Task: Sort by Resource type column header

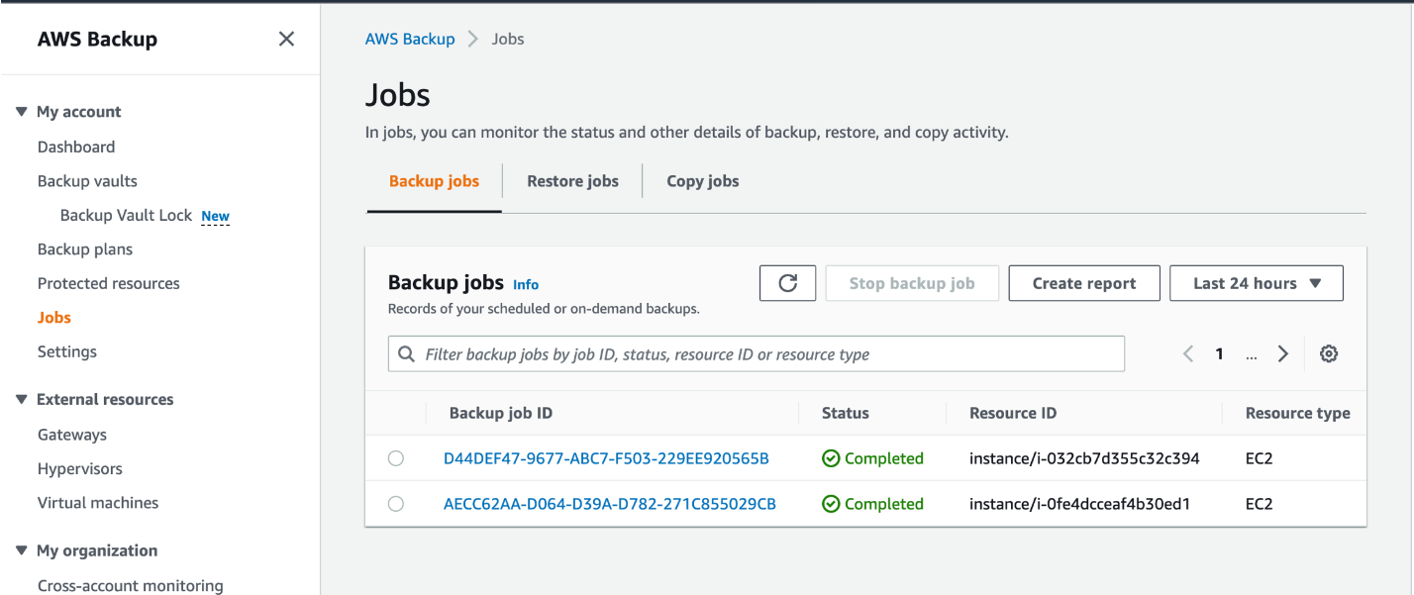Action: (x=1298, y=413)
